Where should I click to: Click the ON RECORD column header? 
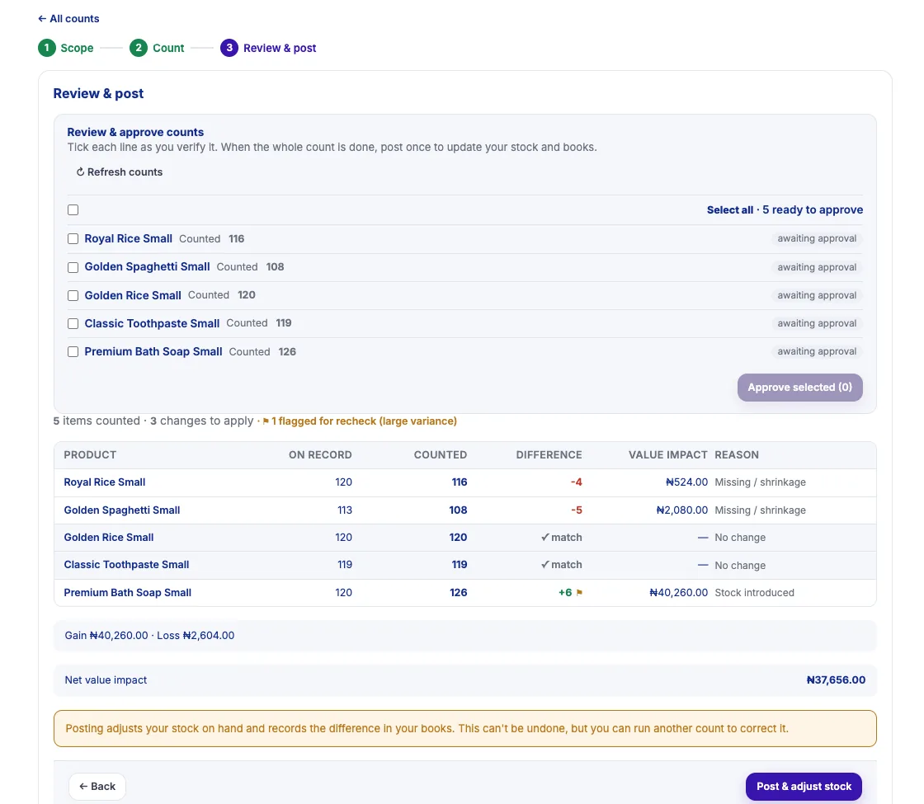[320, 454]
